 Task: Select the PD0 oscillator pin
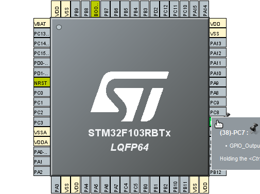click(42, 62)
